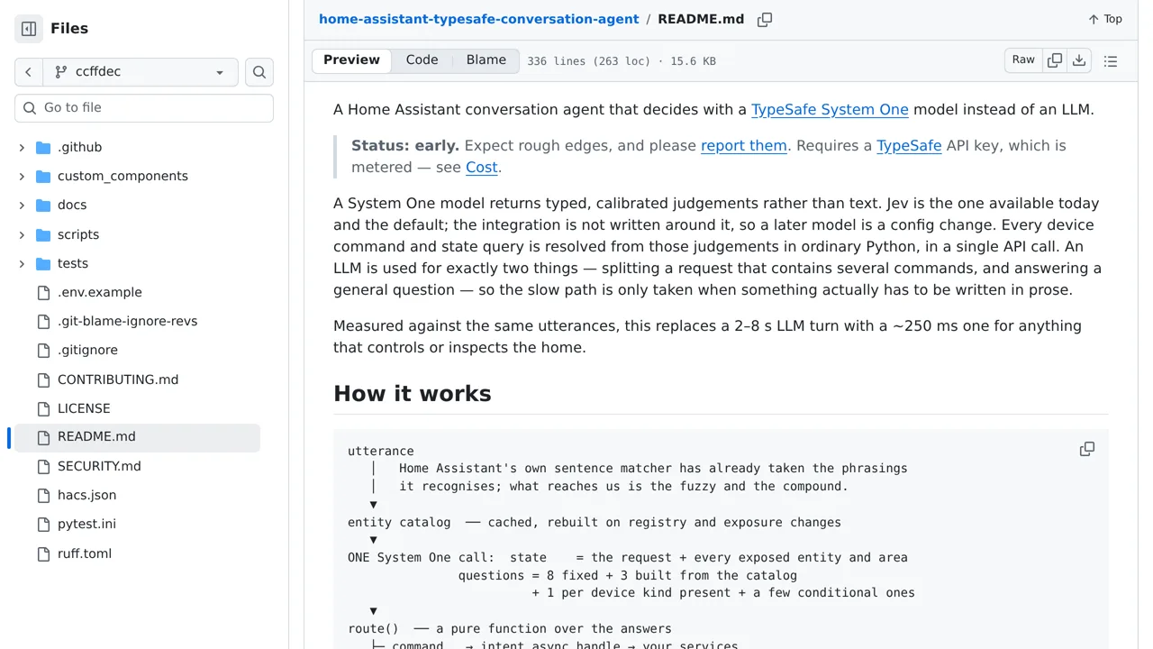Copy raw file contents icon
Viewport: 1153px width, 649px height.
1055,60
